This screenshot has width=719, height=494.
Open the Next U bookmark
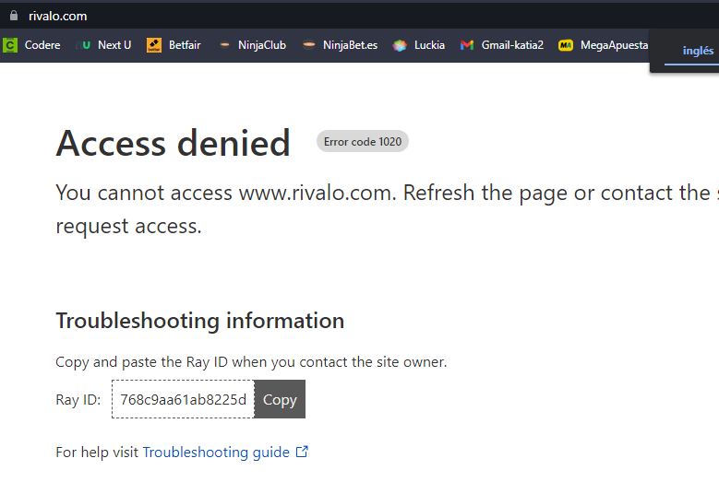104,45
